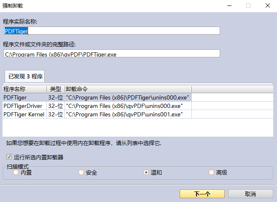Click 32-位 type cell of PDFTiger Kernel
Screen dimensions: 277x202
[56, 115]
